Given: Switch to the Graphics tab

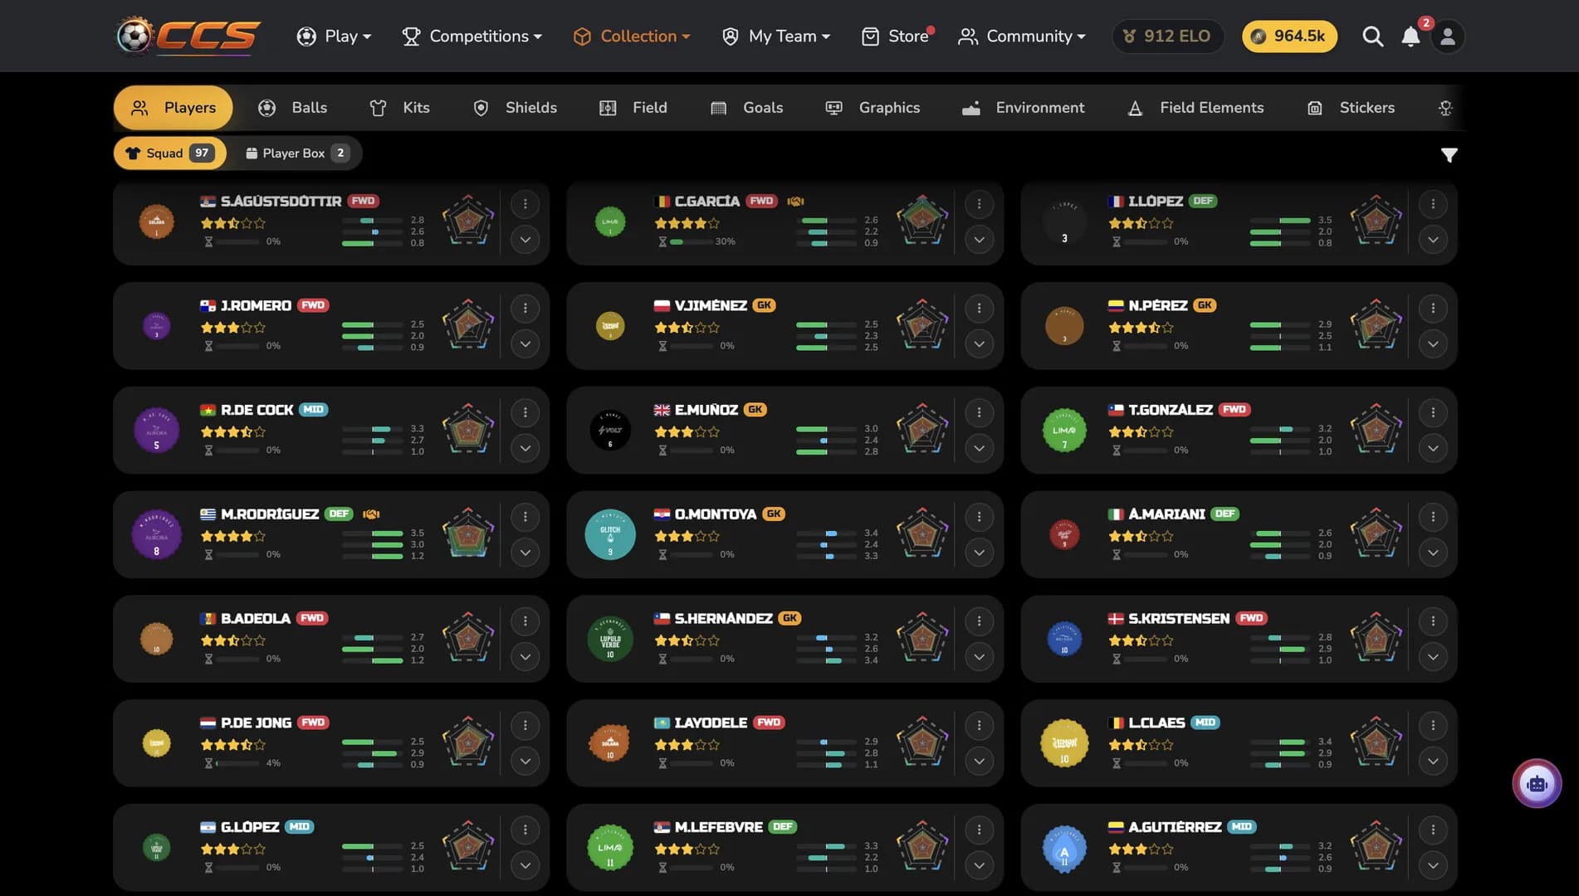Looking at the screenshot, I should (x=873, y=108).
